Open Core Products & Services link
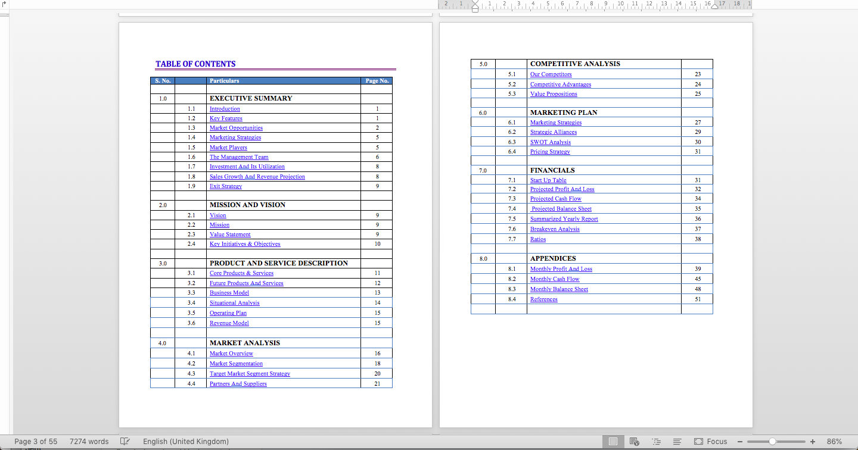858x450 pixels. click(x=241, y=273)
